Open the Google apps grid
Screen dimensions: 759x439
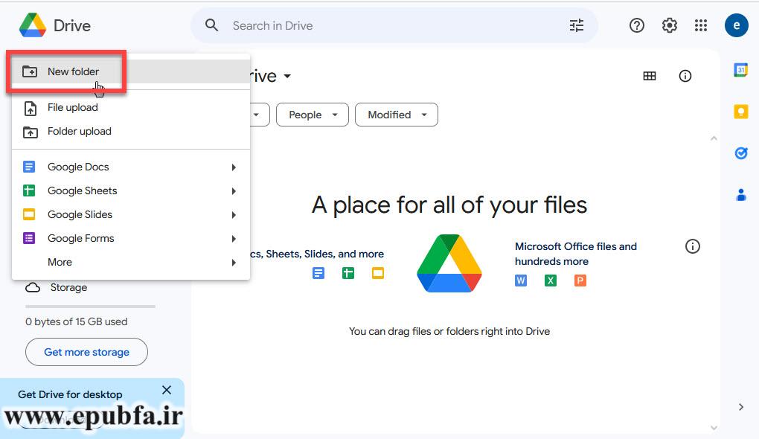701,25
